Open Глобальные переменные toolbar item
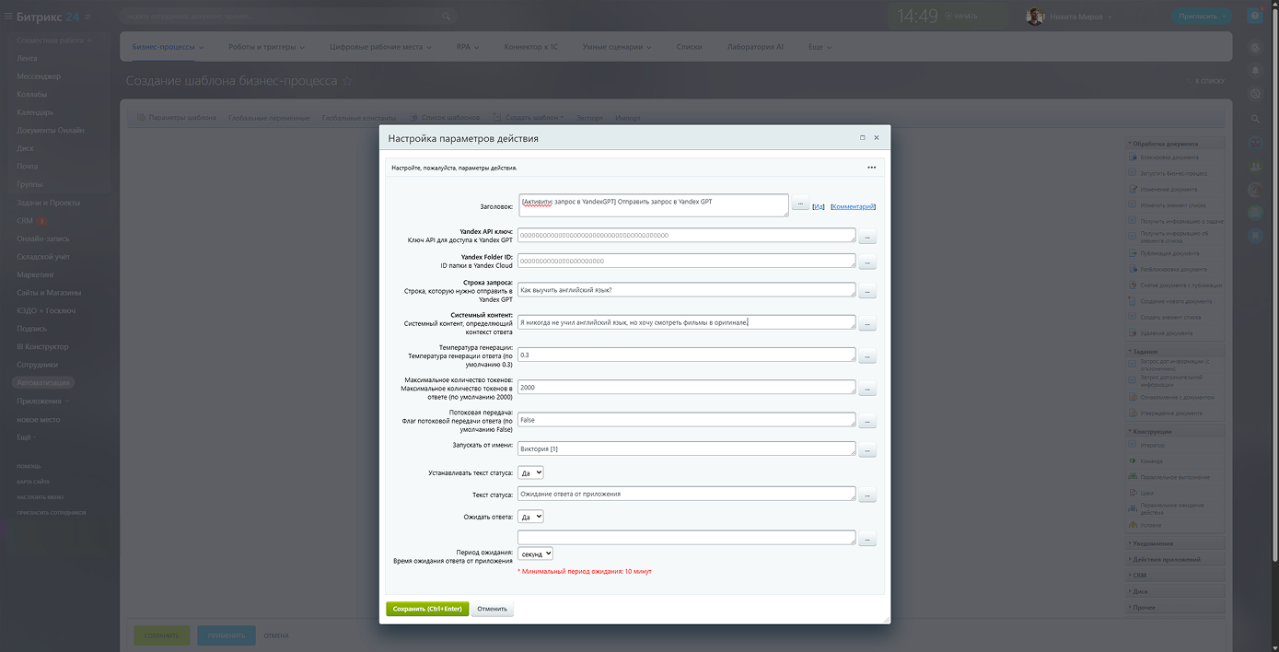 (269, 118)
